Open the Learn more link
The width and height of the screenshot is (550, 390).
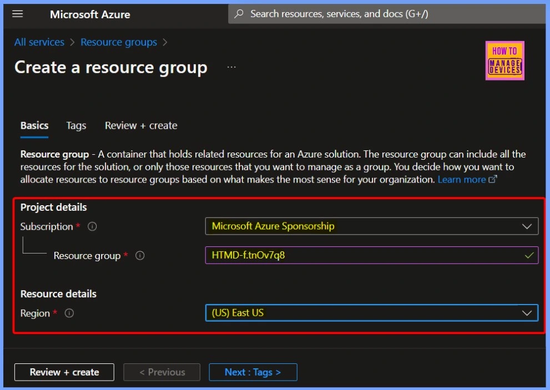click(462, 180)
